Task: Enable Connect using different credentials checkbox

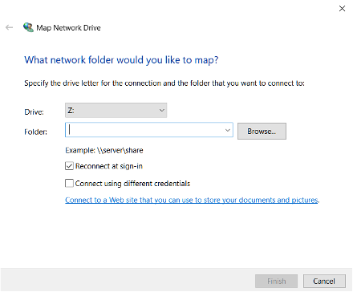Action: 69,183
